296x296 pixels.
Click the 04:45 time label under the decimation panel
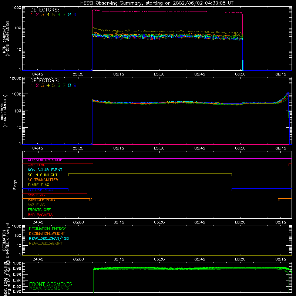point(38,259)
